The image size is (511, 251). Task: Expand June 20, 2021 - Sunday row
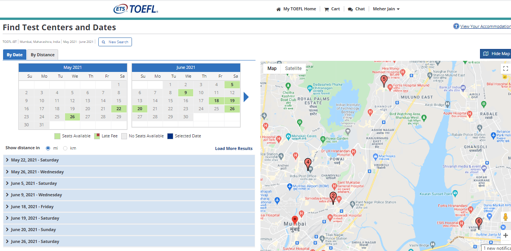tap(129, 230)
